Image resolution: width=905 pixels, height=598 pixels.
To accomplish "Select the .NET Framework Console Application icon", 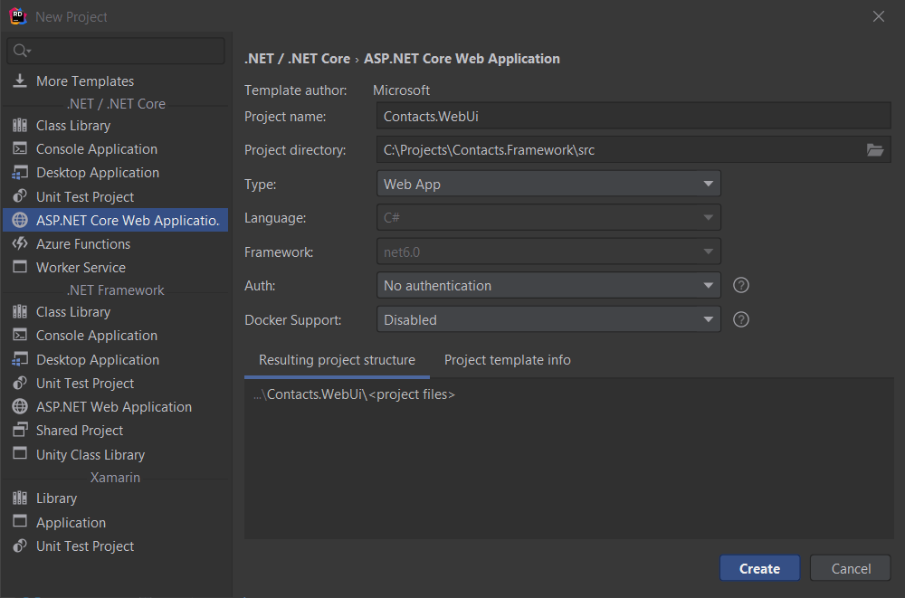I will (x=20, y=336).
